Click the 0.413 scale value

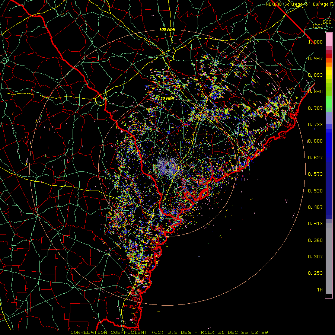tap(315, 224)
